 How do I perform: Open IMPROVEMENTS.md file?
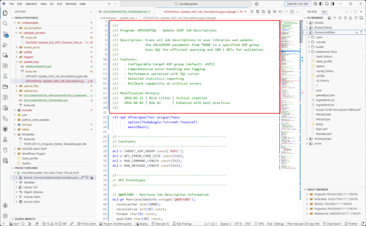38,67
